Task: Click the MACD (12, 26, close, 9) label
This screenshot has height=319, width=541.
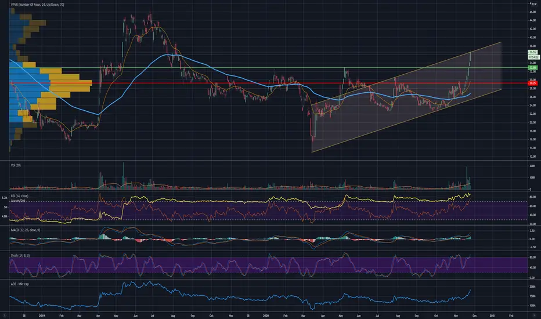Action: (25, 230)
